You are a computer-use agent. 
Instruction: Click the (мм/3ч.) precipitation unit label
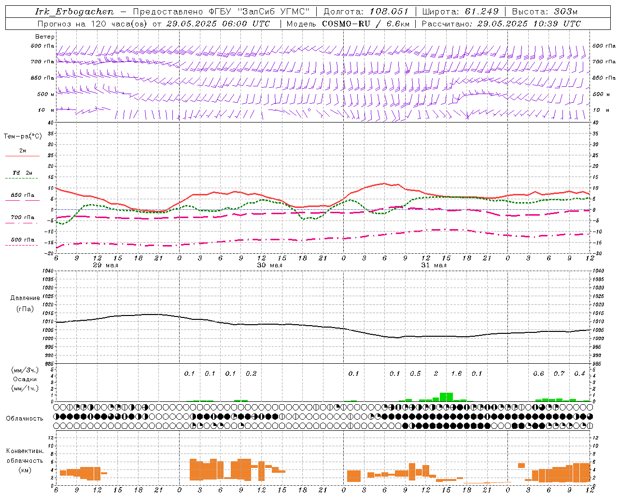[x=25, y=370]
